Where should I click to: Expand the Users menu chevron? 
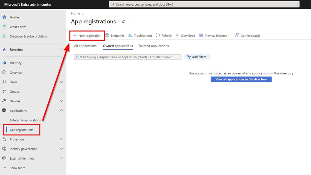point(62,82)
